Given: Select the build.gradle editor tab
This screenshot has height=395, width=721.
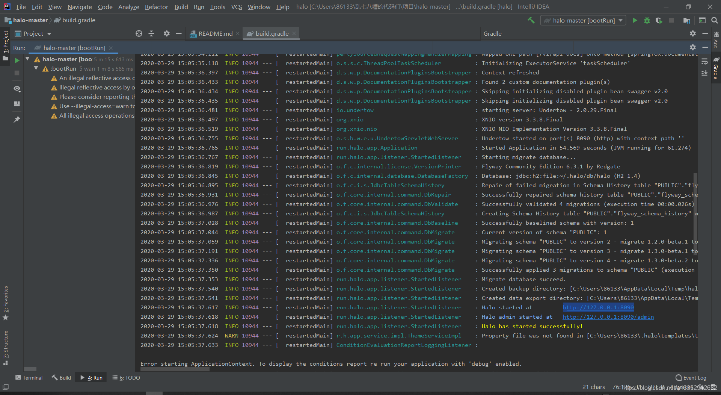Looking at the screenshot, I should click(272, 33).
